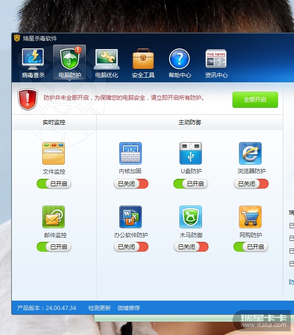This screenshot has height=335, width=294.
Task: Click the 木马防御 rocking horse icon
Action: click(191, 217)
